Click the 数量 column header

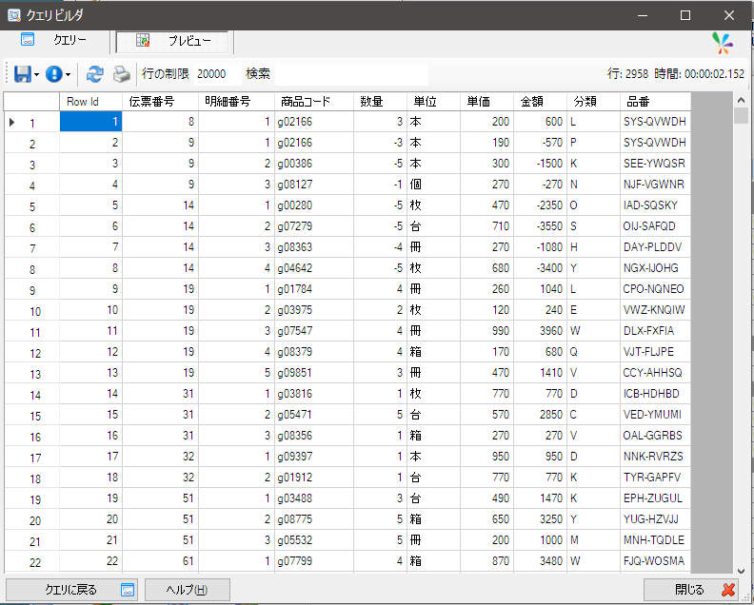pyautogui.click(x=380, y=102)
